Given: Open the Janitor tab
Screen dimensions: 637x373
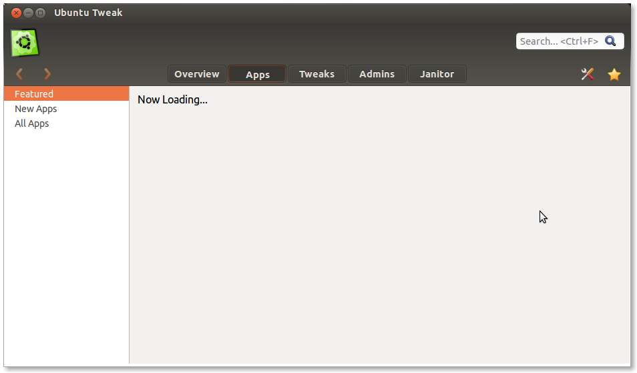Looking at the screenshot, I should (x=437, y=74).
